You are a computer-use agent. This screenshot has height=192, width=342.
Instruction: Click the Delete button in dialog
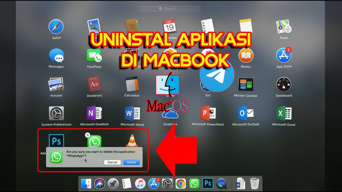click(x=131, y=162)
